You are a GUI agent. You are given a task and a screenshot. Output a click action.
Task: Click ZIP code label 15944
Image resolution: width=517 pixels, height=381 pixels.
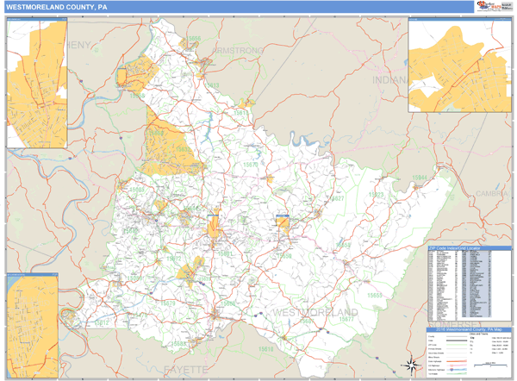point(420,178)
